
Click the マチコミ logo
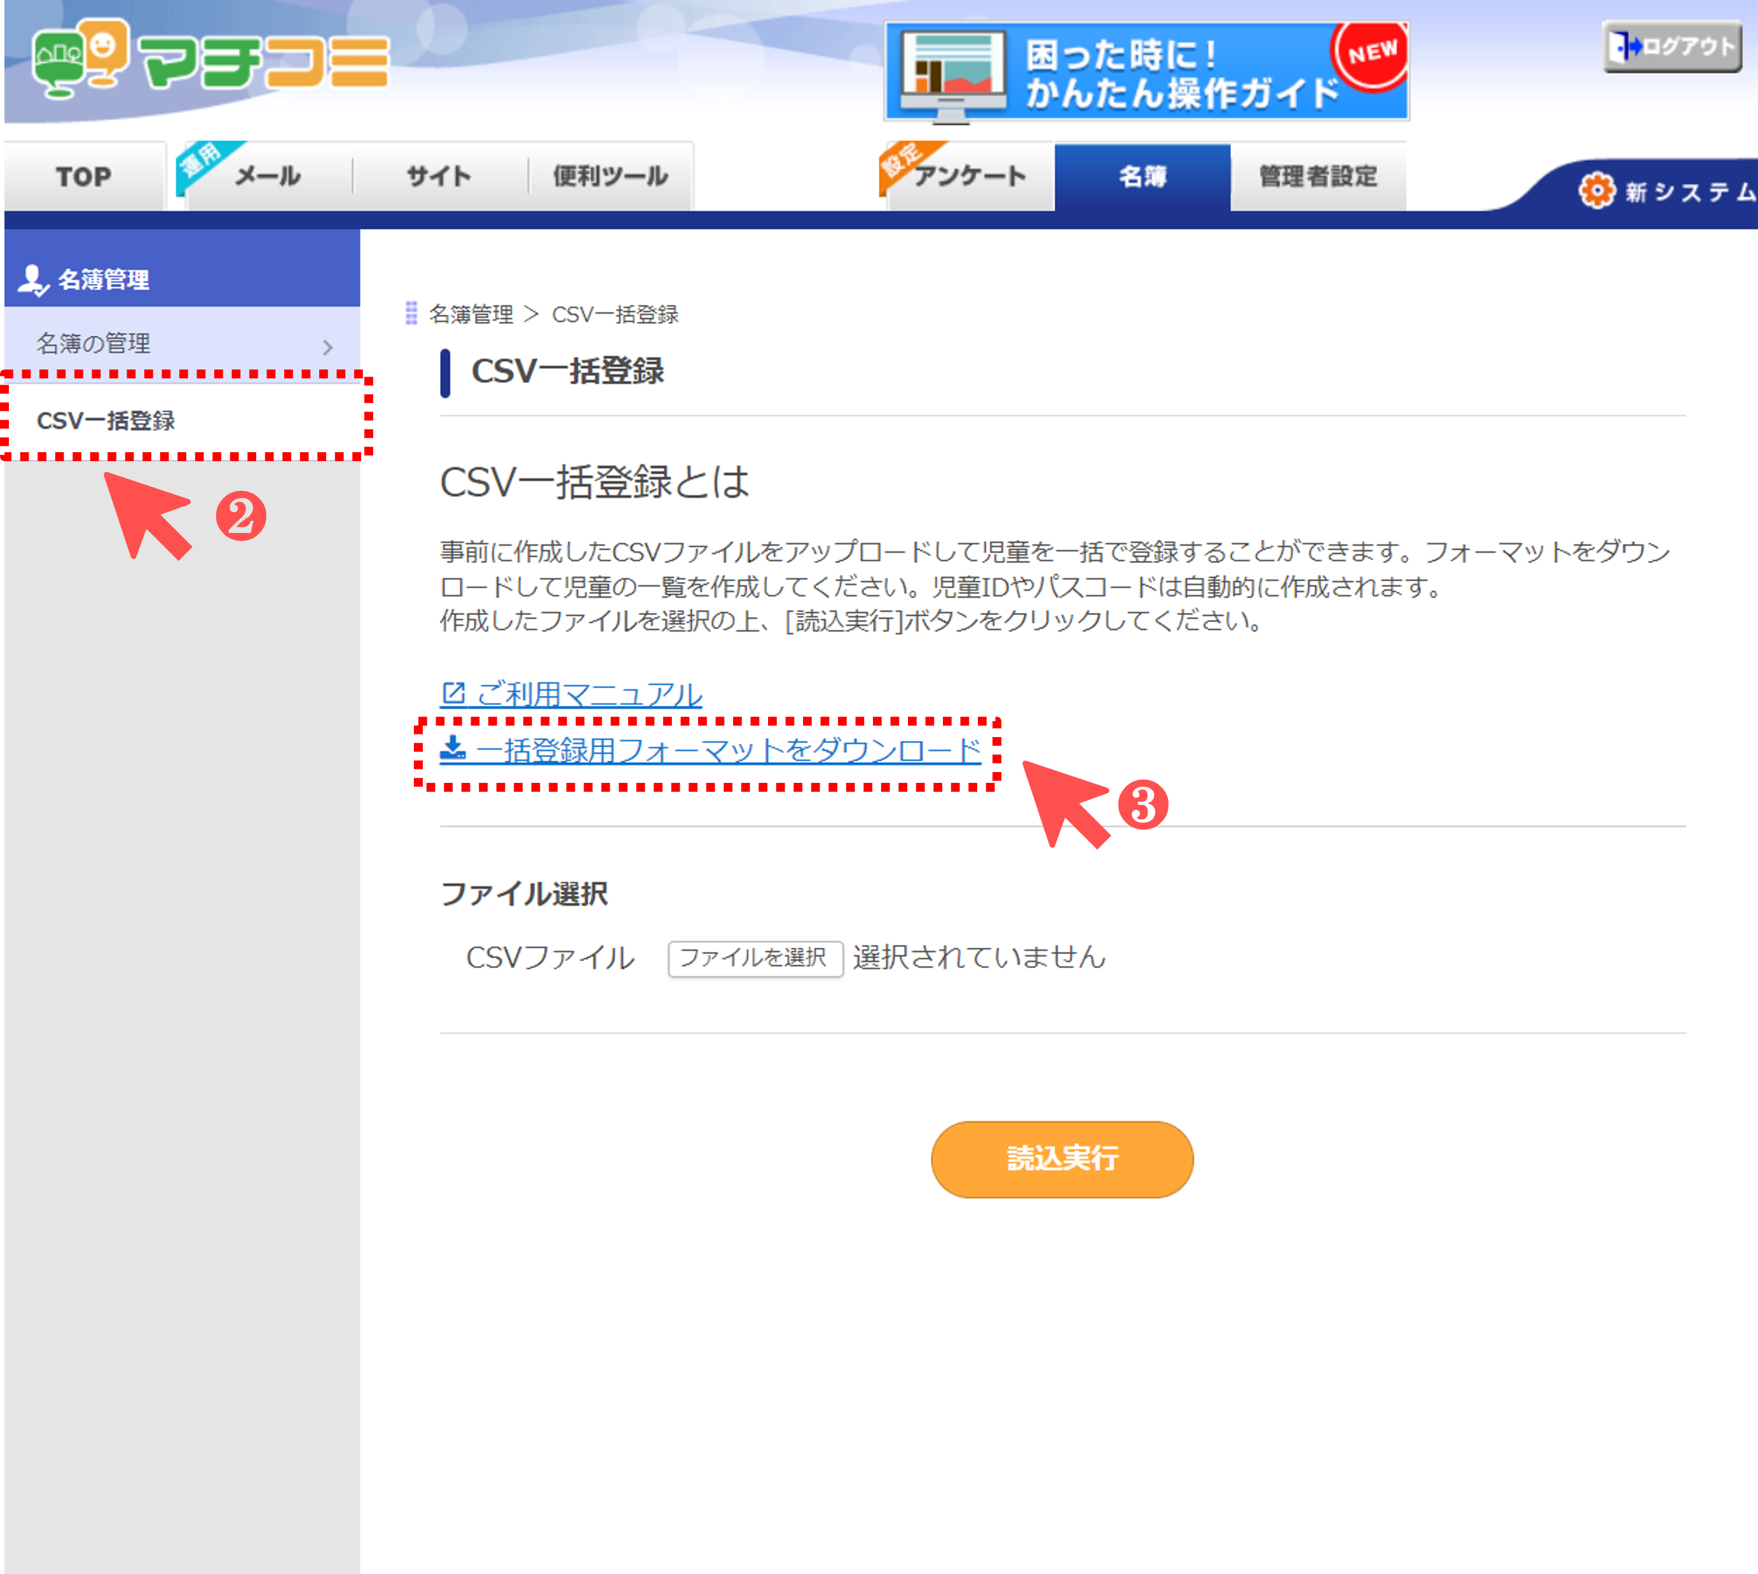pyautogui.click(x=210, y=59)
